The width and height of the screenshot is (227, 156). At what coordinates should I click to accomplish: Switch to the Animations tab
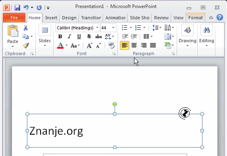[116, 18]
